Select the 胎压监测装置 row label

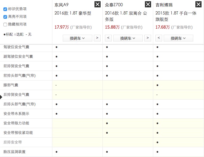click(14, 152)
